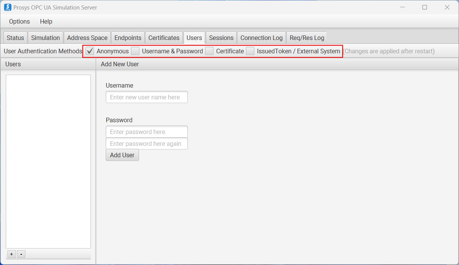Screen dimensions: 459x265
Task: Disable Anonymous authentication checkbox
Action: click(90, 51)
